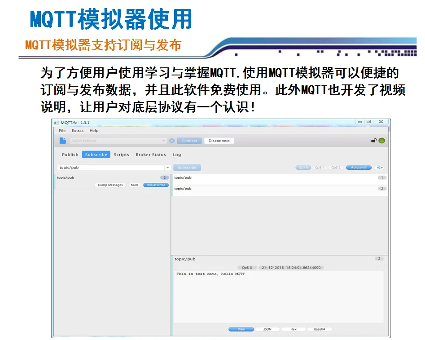Click the green connection status indicator
The height and width of the screenshot is (340, 425).
(381, 141)
